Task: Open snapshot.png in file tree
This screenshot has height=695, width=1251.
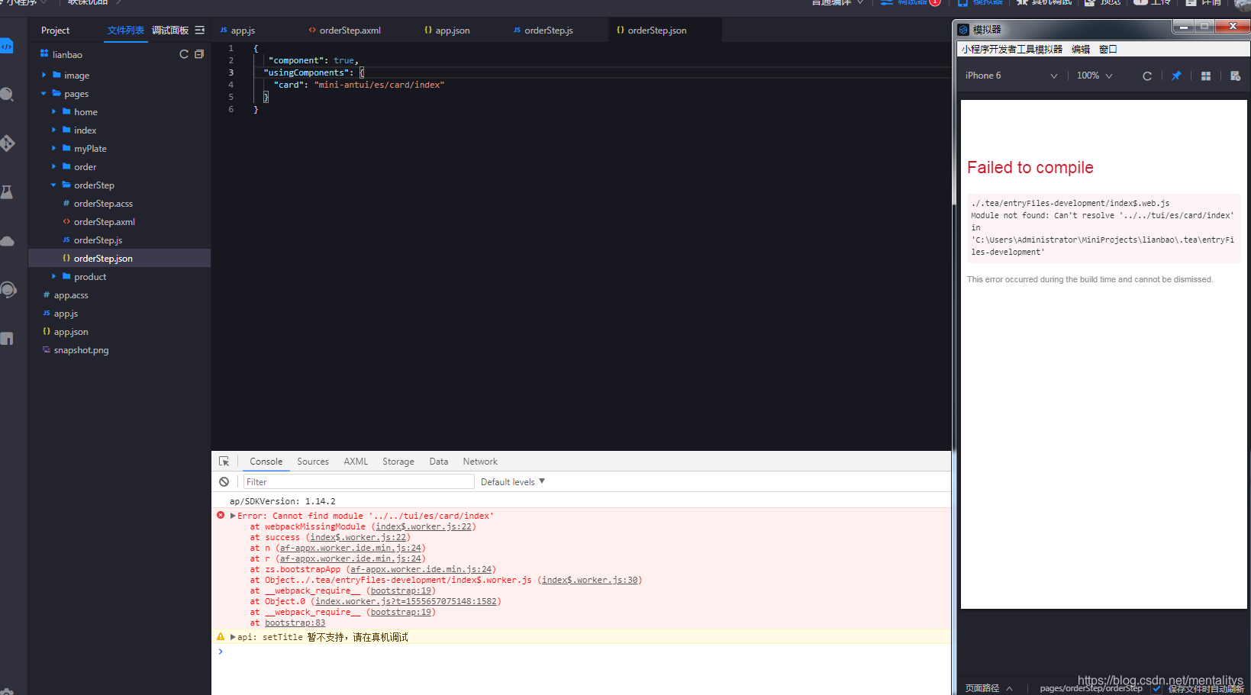Action: (x=81, y=350)
